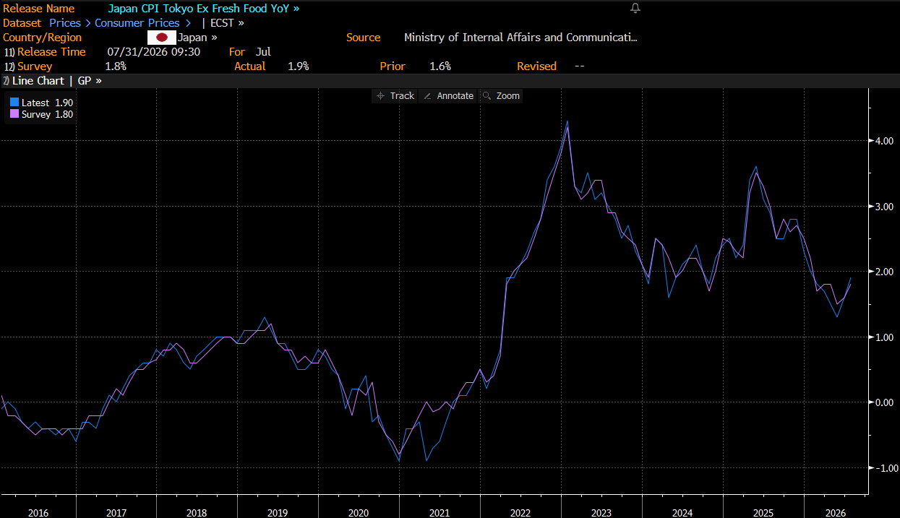Screen dimensions: 900x518
Task: Click the Survey field label
Action: pyautogui.click(x=35, y=66)
